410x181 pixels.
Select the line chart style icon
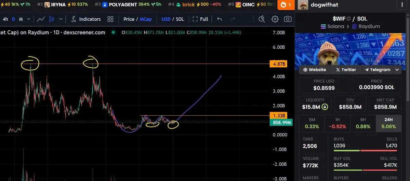[41, 19]
